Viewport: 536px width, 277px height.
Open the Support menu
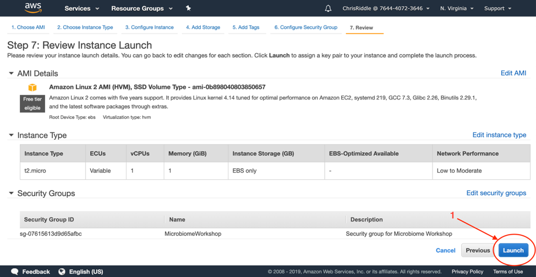(x=497, y=8)
